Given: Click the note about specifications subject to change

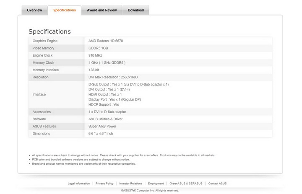Looking at the screenshot, I should point(123,155).
